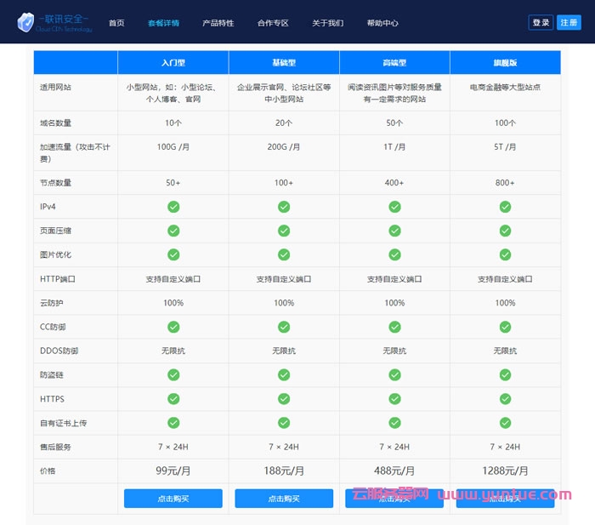Click 页面压缩 checkmark in 基础型 column
This screenshot has height=525, width=595.
pos(284,231)
